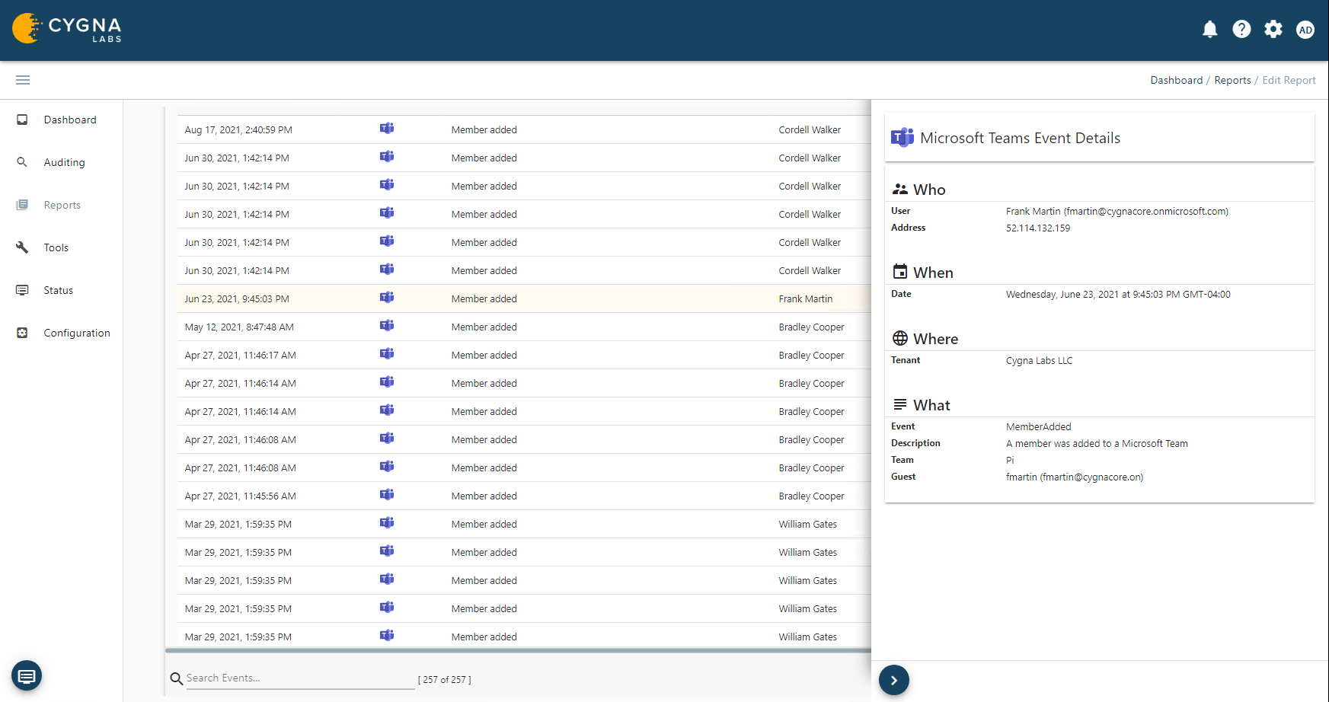Image resolution: width=1329 pixels, height=702 pixels.
Task: Click the Status sidebar icon
Action: 22,290
